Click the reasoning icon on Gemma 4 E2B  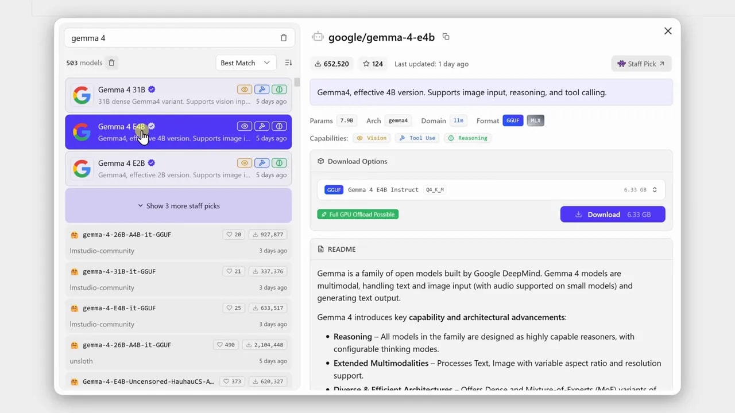[279, 163]
